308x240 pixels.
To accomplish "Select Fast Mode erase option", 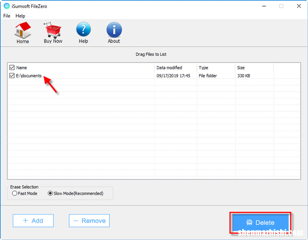I will (x=25, y=194).
